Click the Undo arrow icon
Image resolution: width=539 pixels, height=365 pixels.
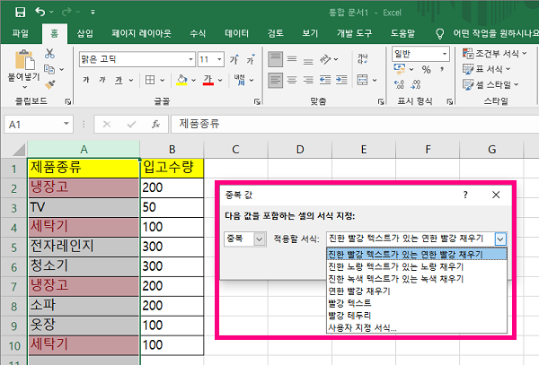(40, 12)
